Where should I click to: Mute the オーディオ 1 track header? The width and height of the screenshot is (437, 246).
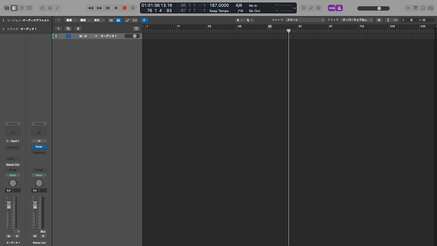coord(80,36)
